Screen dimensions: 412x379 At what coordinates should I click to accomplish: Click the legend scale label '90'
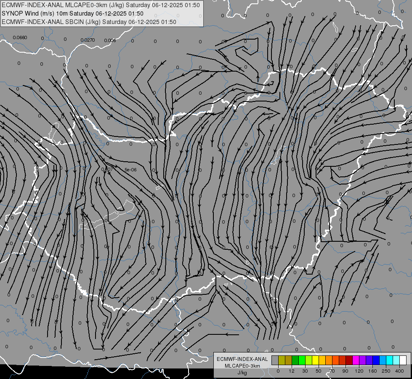[345, 371]
